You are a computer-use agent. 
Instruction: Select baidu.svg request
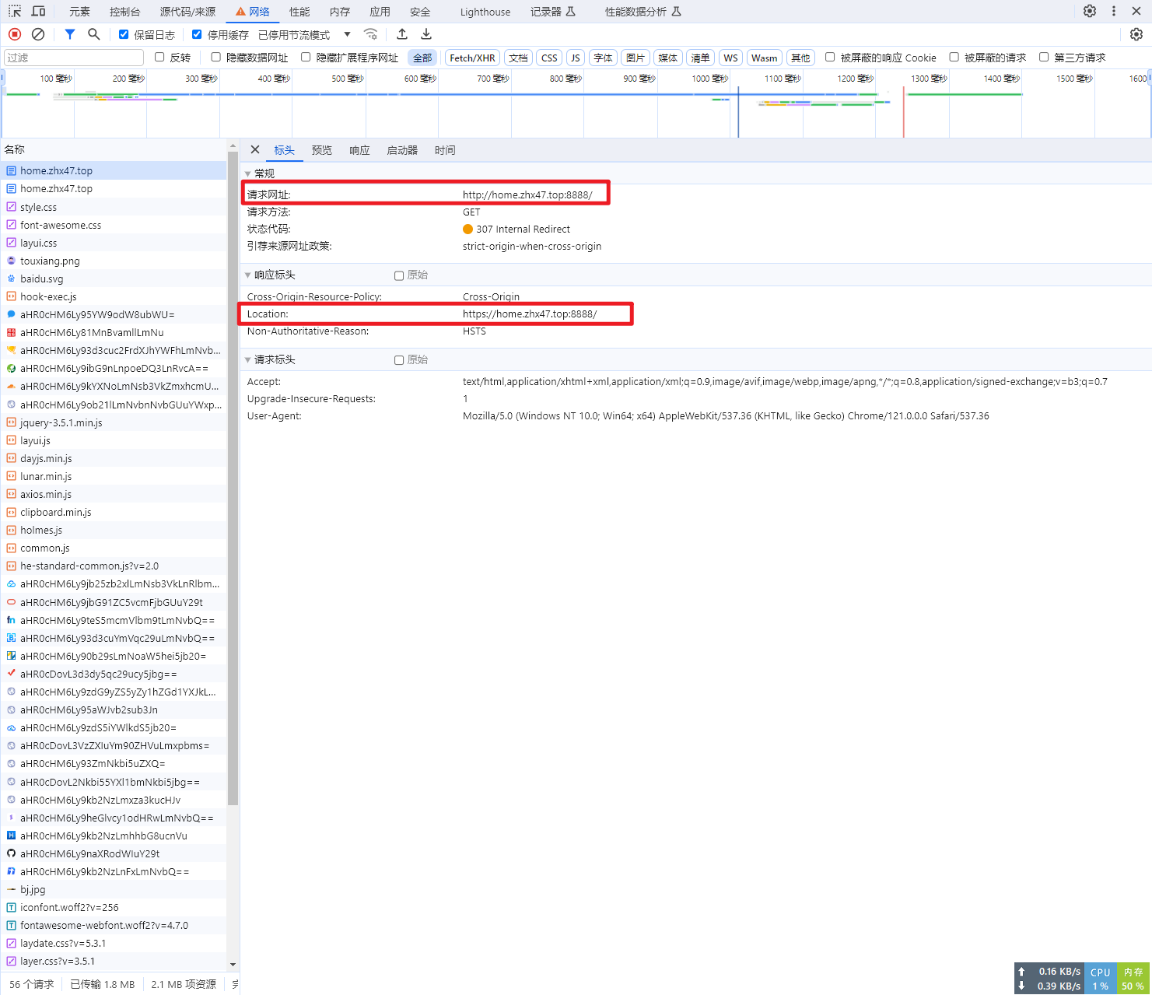114,279
